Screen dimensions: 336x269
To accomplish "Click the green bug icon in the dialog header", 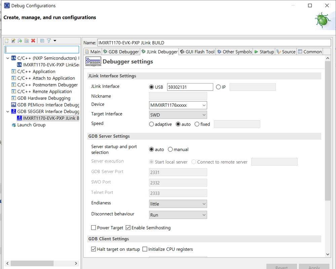I will (323, 21).
